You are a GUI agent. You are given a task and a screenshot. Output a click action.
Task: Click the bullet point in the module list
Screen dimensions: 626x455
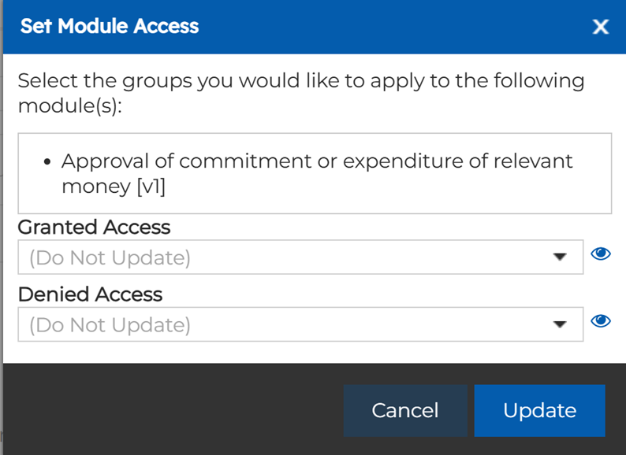coord(48,161)
